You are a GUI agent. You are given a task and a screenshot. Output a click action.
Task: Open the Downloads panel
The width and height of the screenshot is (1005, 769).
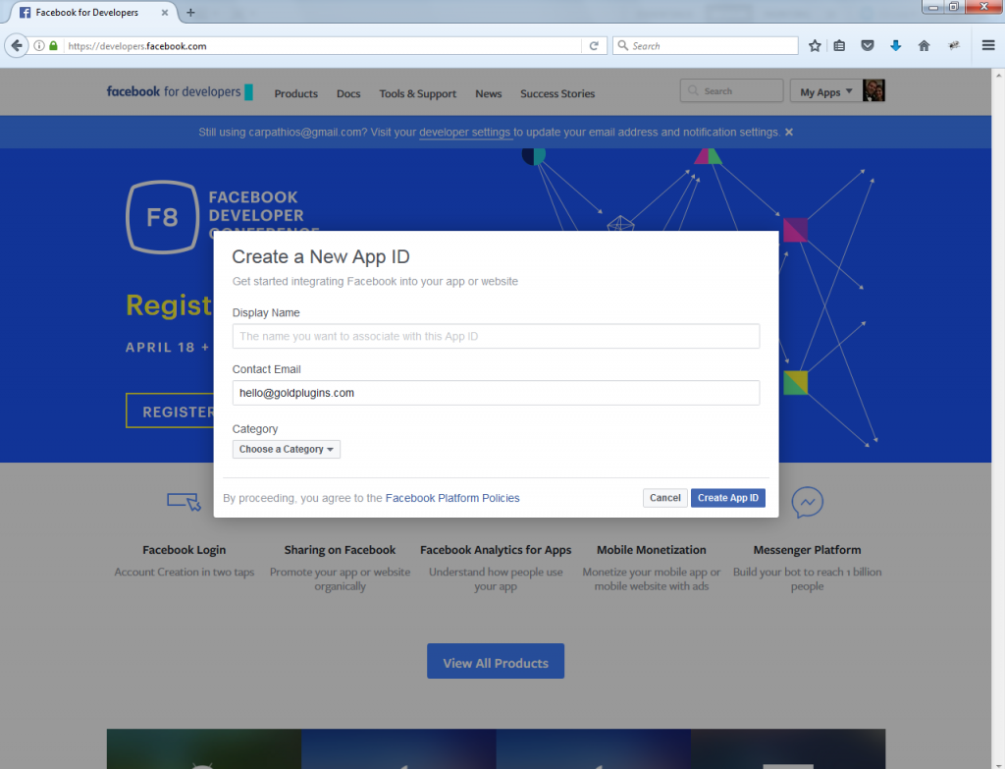(x=895, y=45)
